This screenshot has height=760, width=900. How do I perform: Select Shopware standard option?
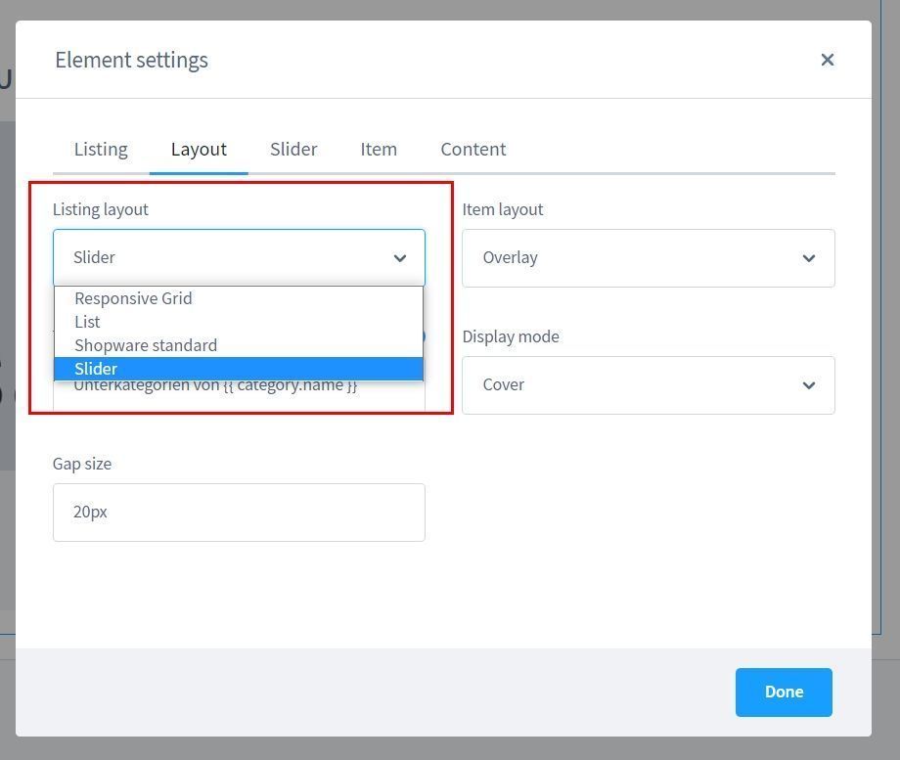(x=146, y=345)
